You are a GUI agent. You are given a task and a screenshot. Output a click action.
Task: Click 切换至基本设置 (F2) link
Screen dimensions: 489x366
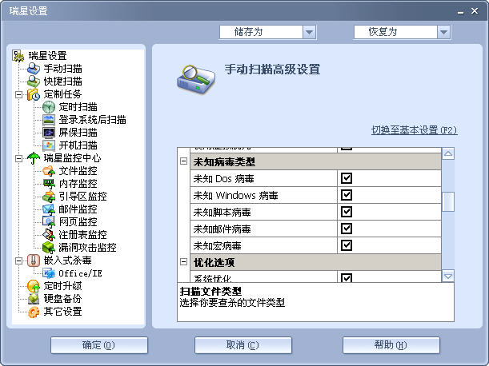(414, 130)
